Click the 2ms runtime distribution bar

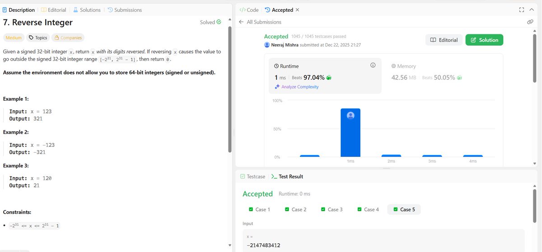(x=391, y=156)
